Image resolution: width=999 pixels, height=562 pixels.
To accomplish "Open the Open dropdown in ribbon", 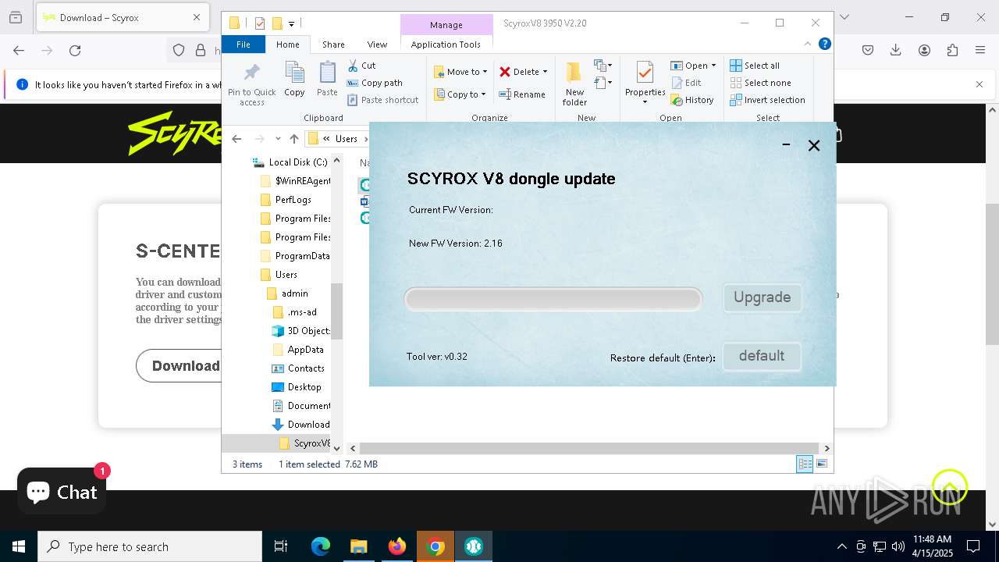I will tap(693, 66).
